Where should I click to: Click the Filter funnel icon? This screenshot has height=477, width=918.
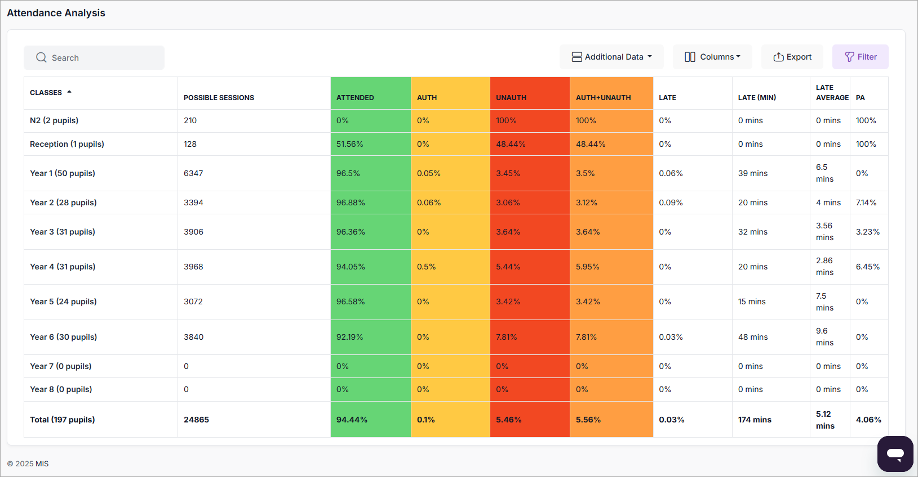coord(849,57)
